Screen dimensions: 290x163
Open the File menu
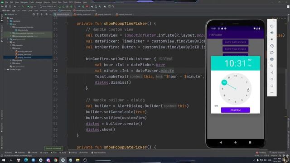point(7,2)
